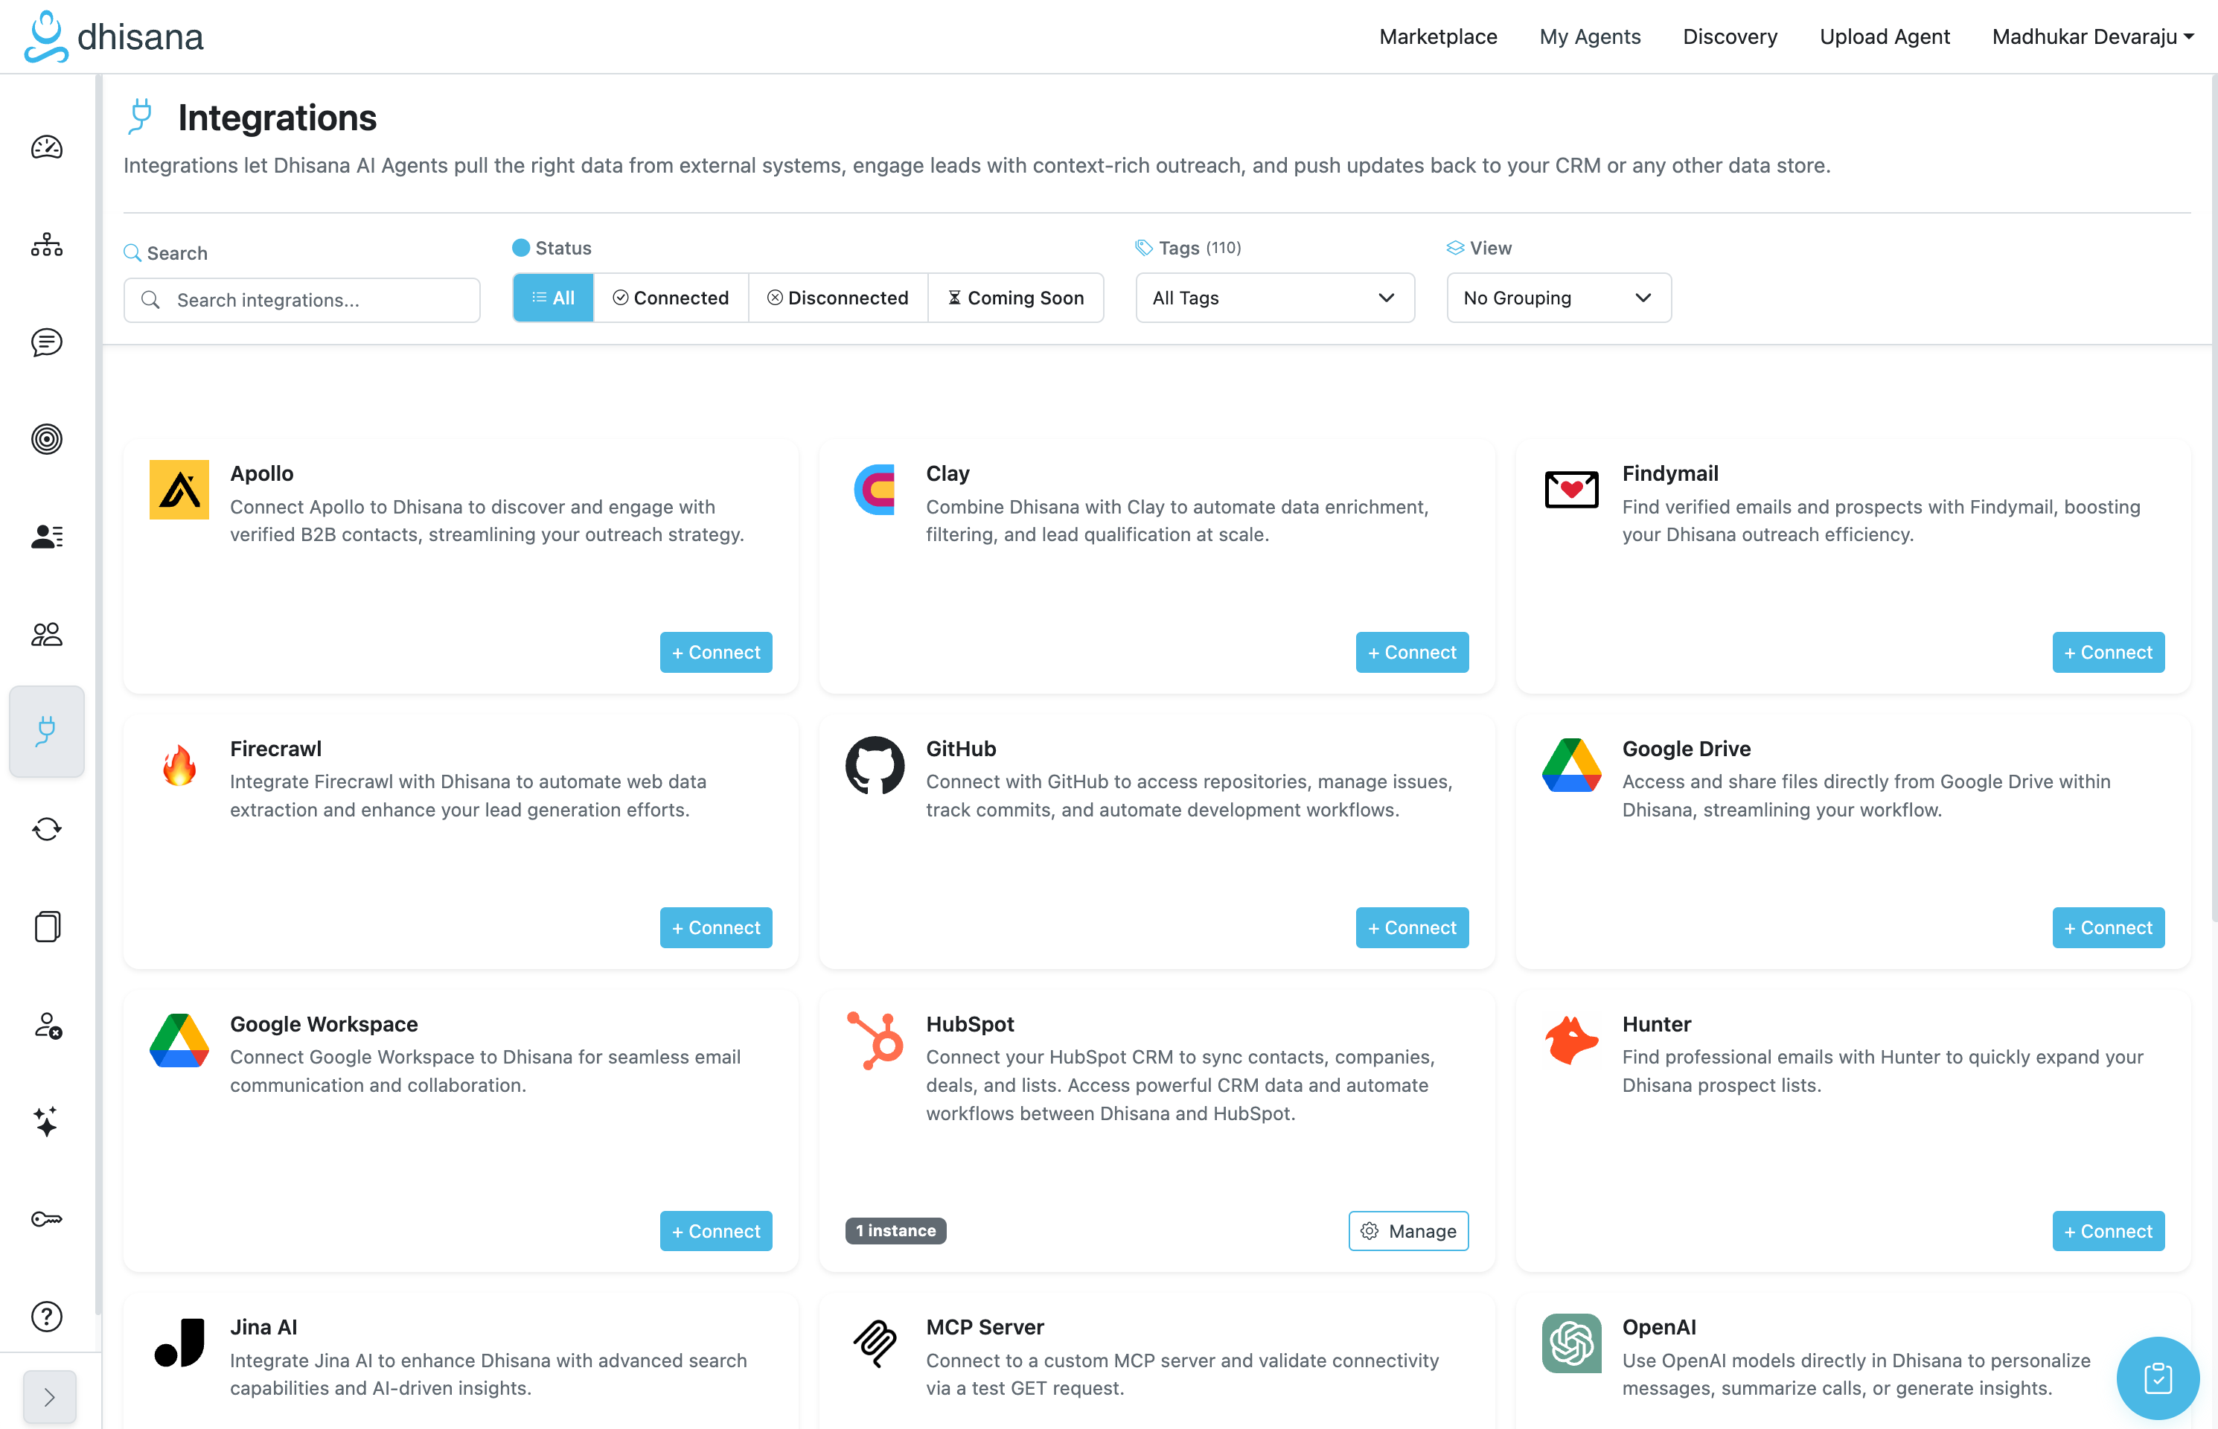Open the sync arrows sidebar icon
Viewport: 2218px width, 1429px height.
coord(46,828)
